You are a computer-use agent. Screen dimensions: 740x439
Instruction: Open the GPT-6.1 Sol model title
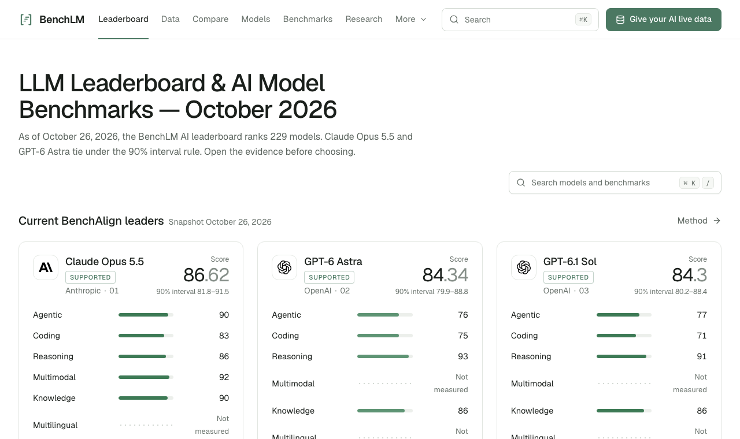click(x=570, y=262)
